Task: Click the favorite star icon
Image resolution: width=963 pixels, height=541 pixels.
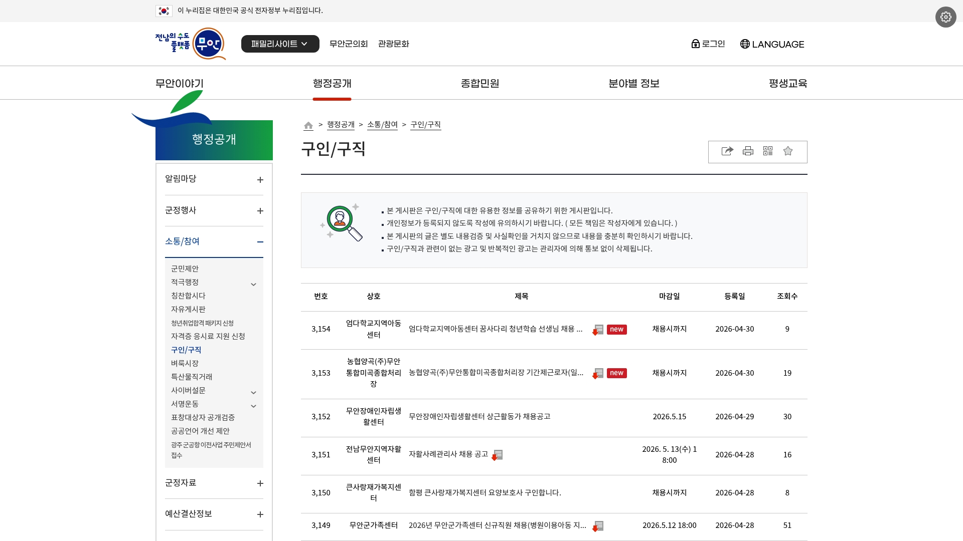Action: (x=788, y=151)
